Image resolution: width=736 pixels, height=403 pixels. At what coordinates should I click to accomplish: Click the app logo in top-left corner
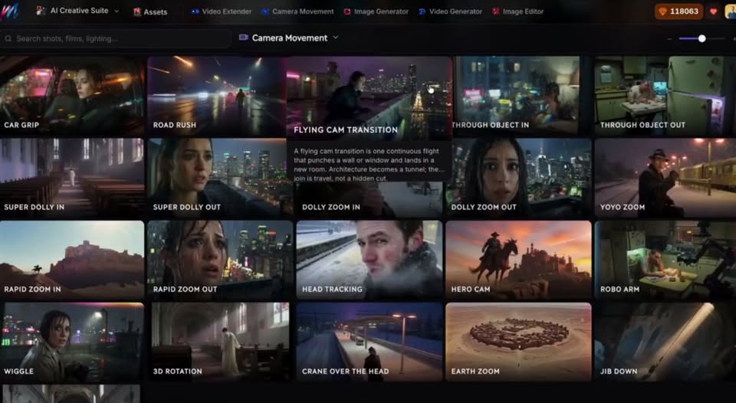pos(9,11)
